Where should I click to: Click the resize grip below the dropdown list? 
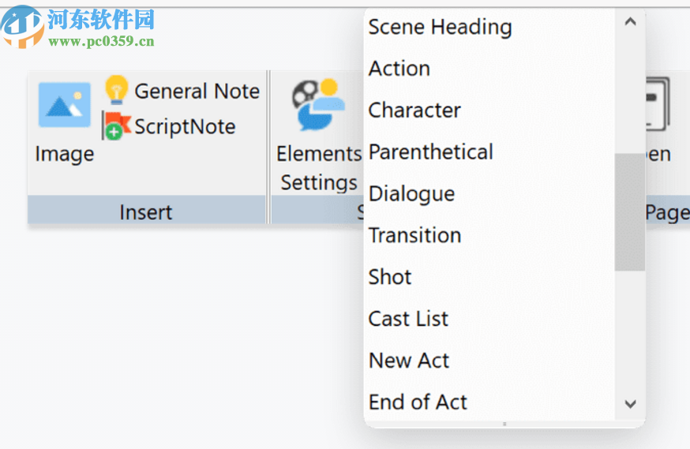click(x=504, y=424)
